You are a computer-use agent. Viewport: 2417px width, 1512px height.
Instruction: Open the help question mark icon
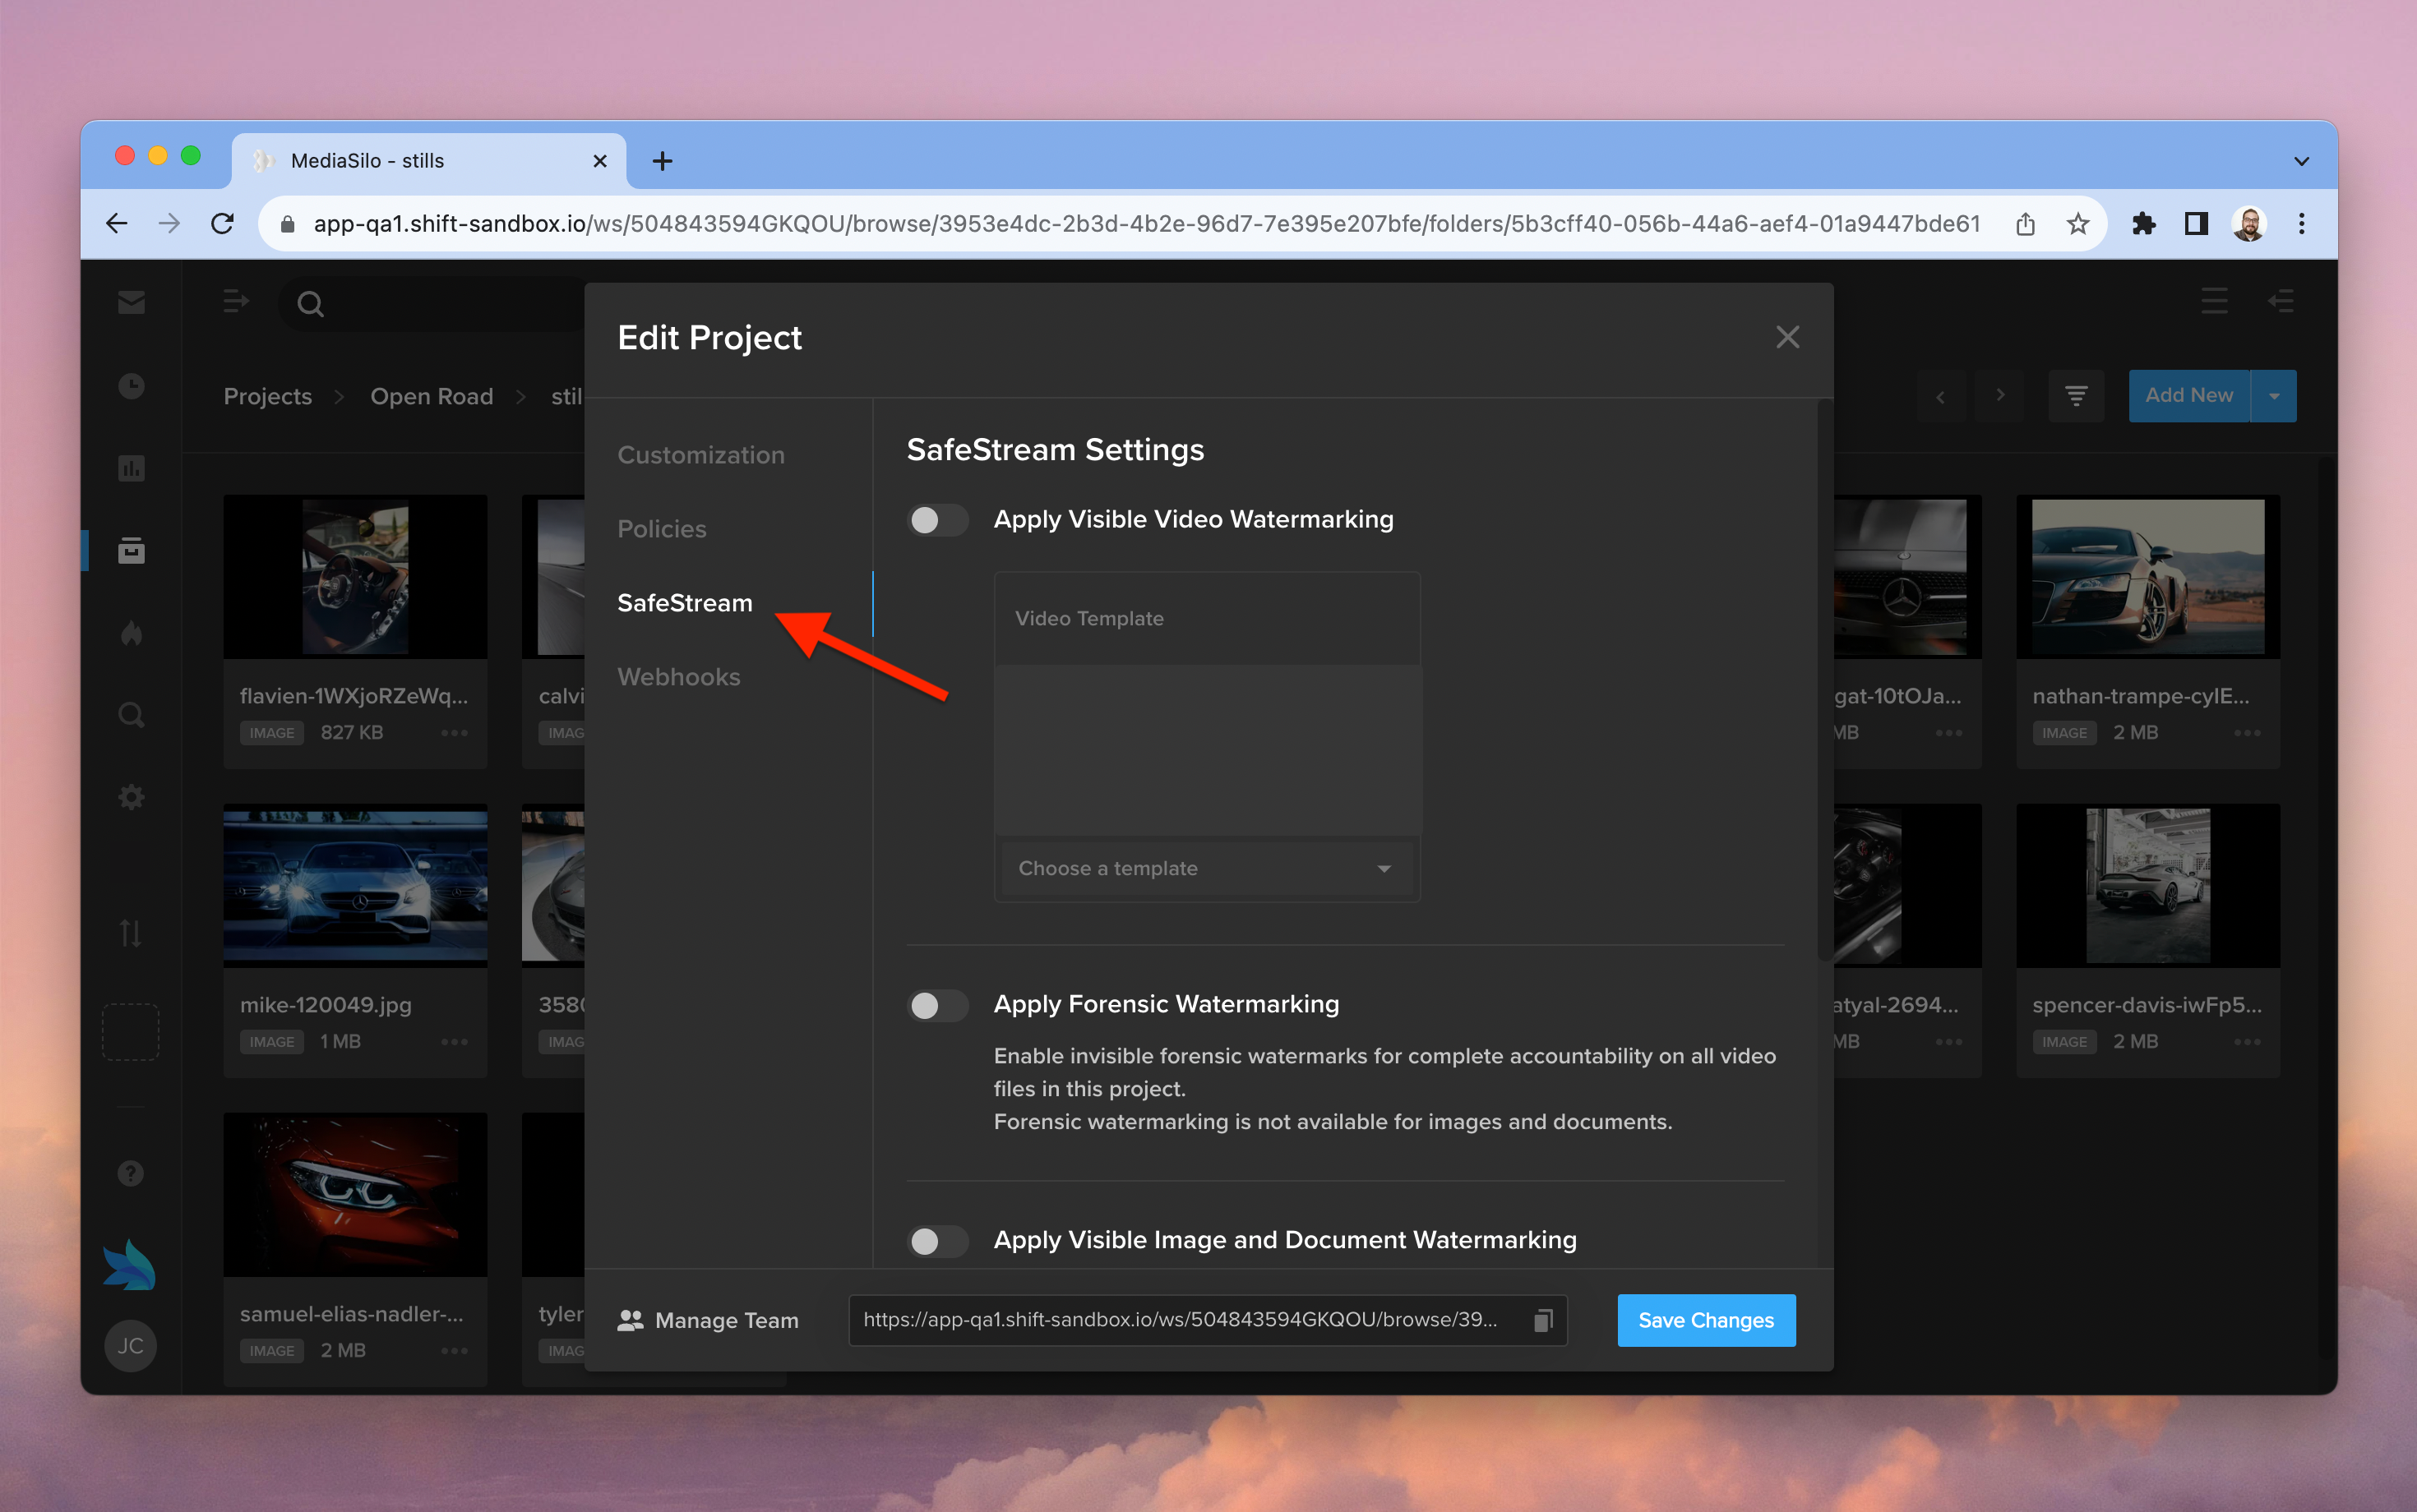pos(131,1173)
